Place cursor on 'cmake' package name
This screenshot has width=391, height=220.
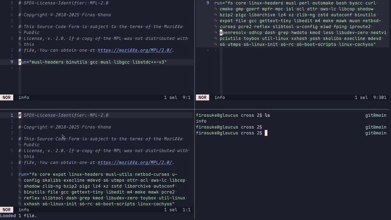[226, 9]
